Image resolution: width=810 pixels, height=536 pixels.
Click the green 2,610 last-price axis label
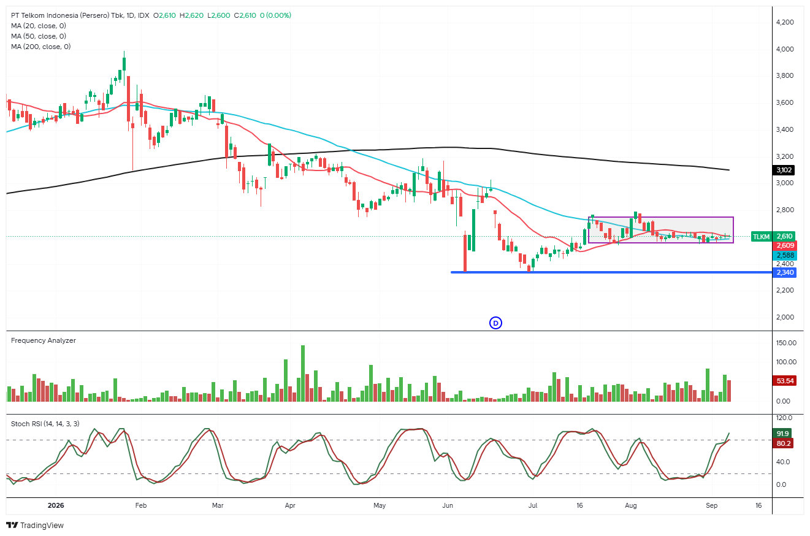(x=784, y=236)
